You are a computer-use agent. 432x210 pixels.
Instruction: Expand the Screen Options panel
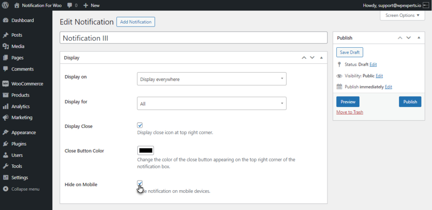coord(402,16)
